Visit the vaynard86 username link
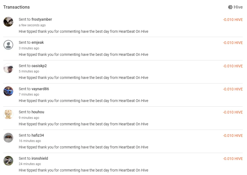This screenshot has width=247, height=175. coord(40,89)
